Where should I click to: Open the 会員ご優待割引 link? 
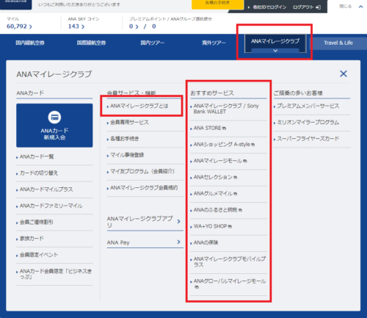point(37,223)
